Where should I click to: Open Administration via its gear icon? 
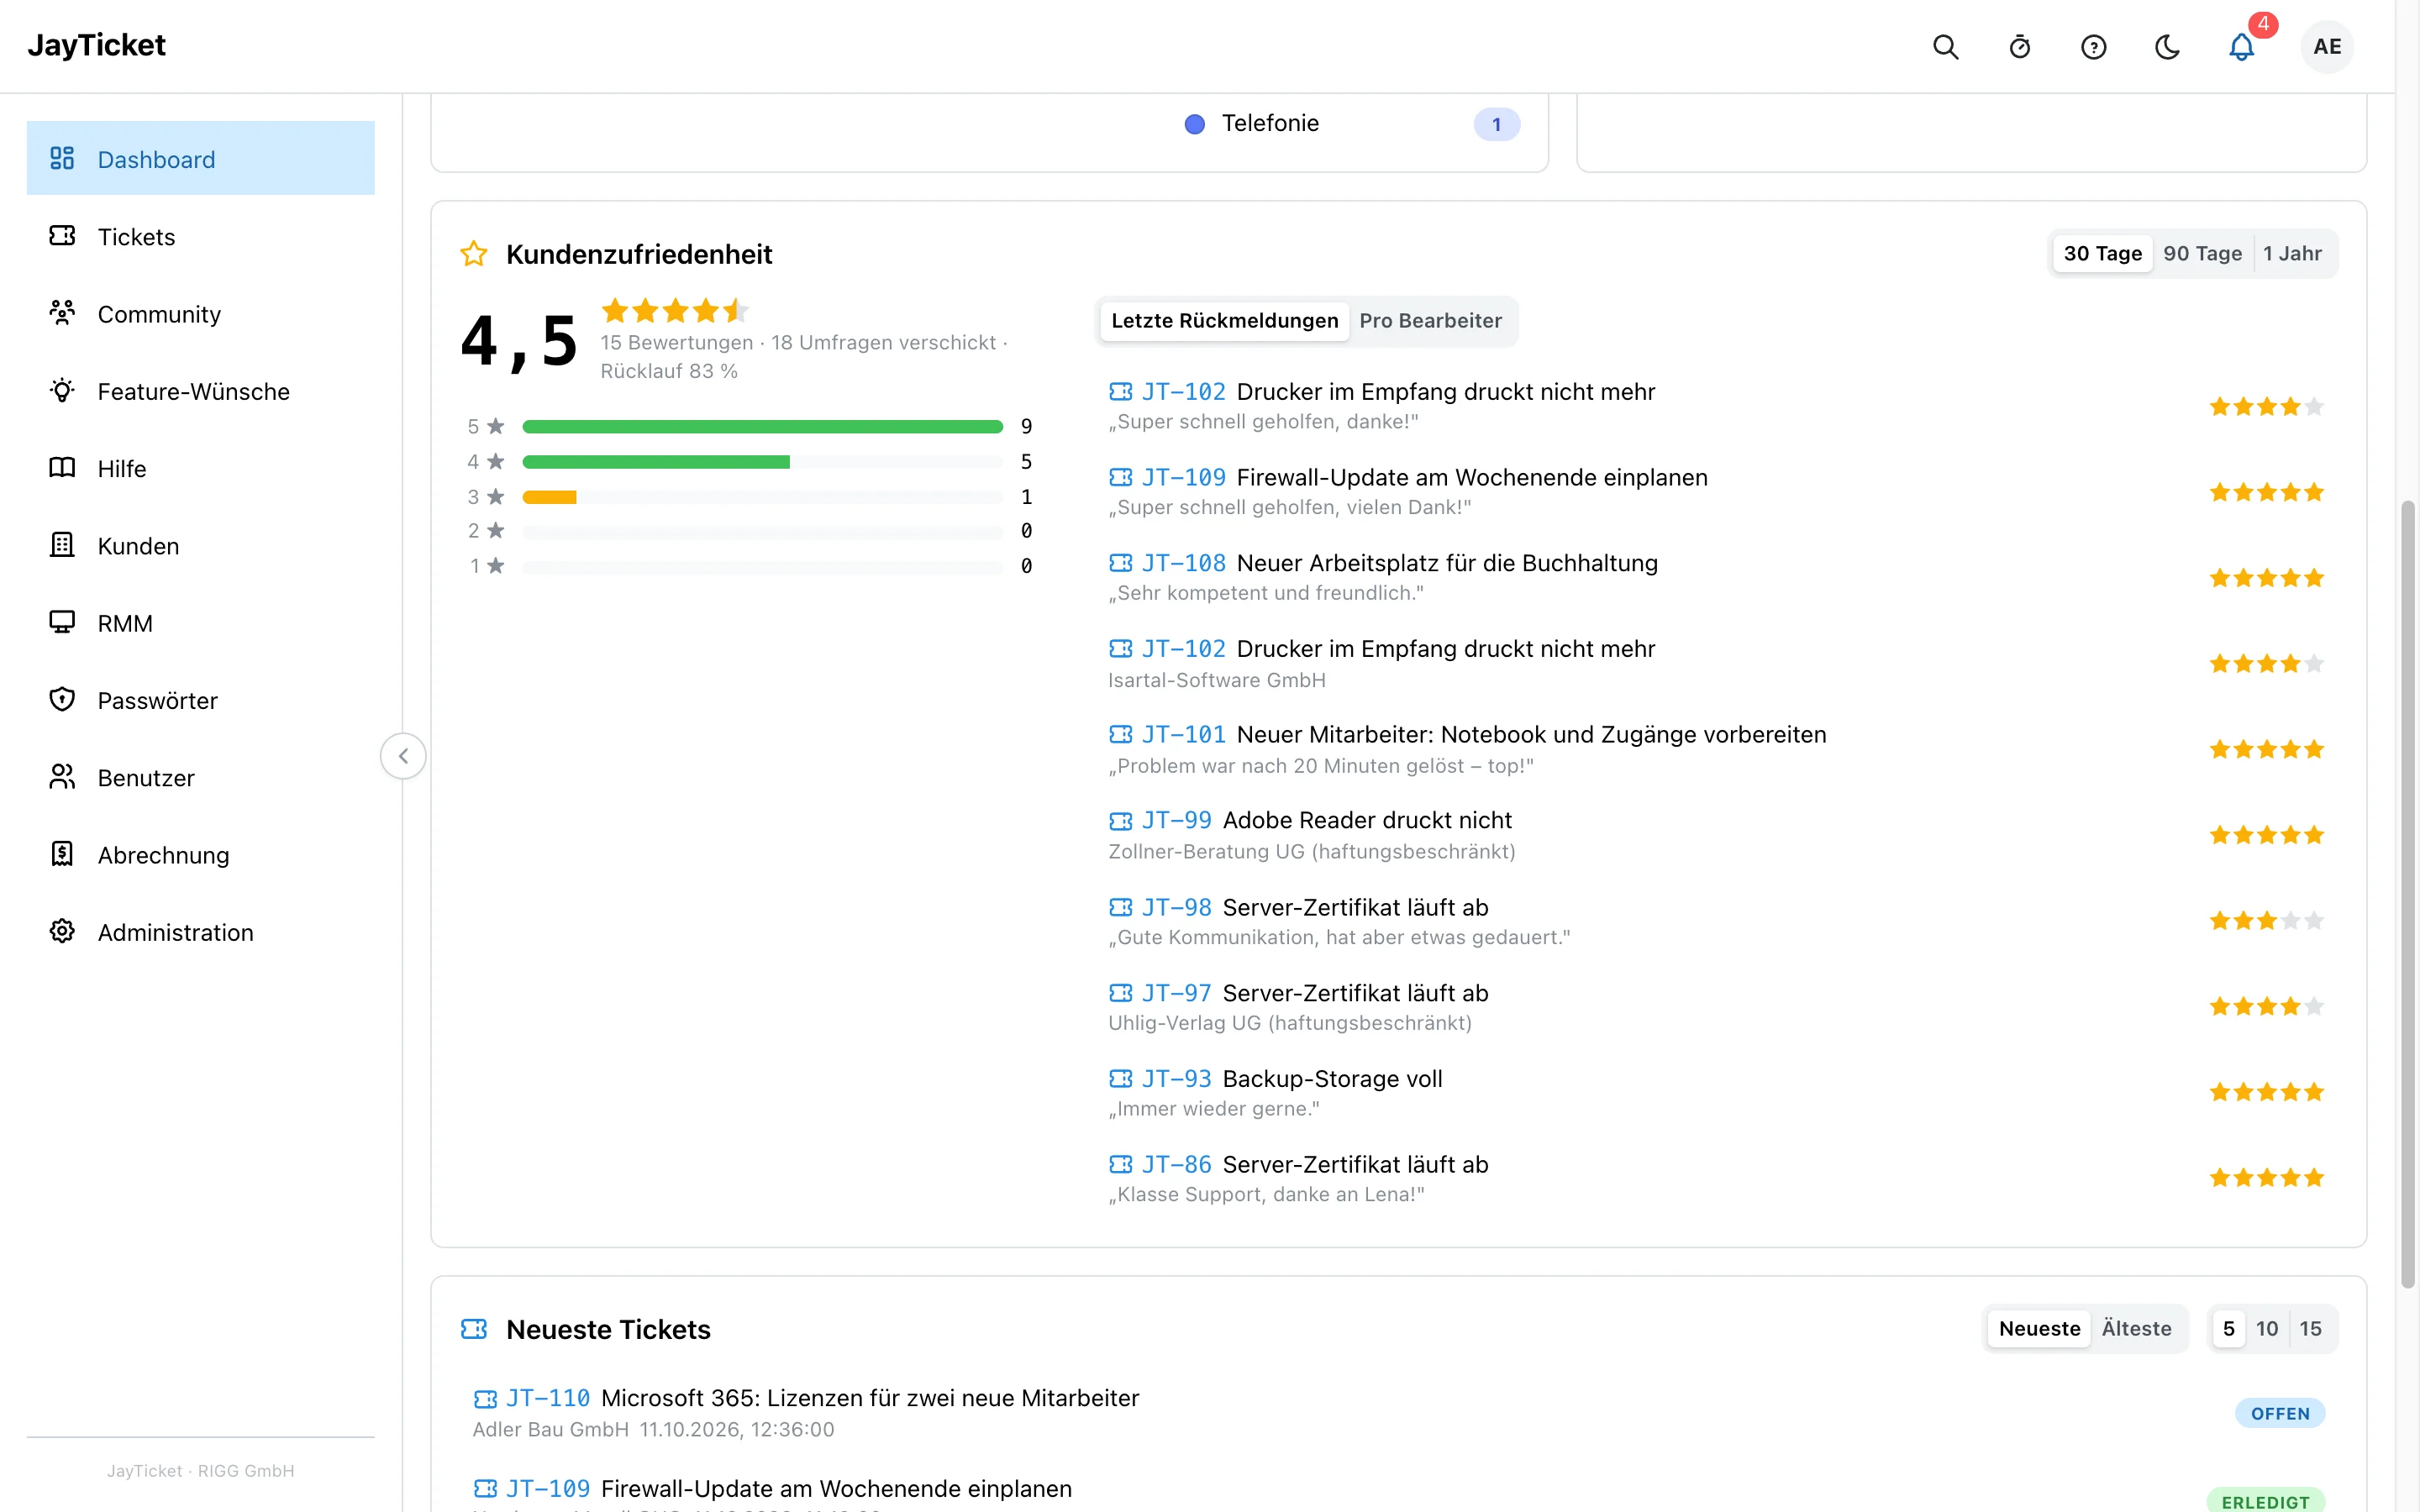[62, 931]
